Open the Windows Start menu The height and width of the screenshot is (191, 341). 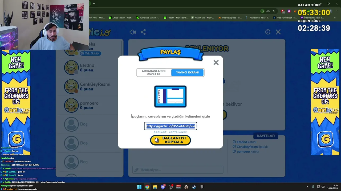[139, 187]
